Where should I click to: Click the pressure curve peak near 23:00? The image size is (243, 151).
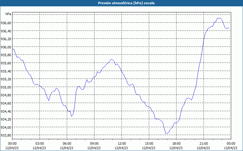(220, 18)
